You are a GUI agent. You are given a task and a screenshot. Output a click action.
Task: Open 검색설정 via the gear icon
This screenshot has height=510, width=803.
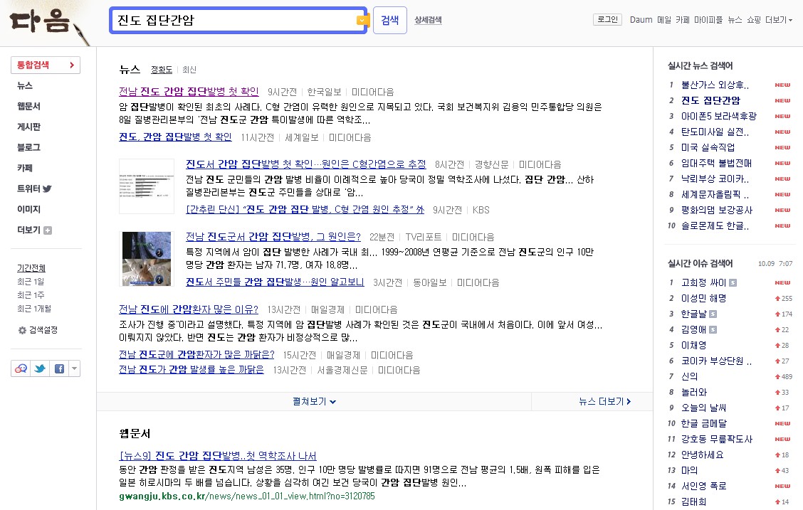pyautogui.click(x=22, y=330)
